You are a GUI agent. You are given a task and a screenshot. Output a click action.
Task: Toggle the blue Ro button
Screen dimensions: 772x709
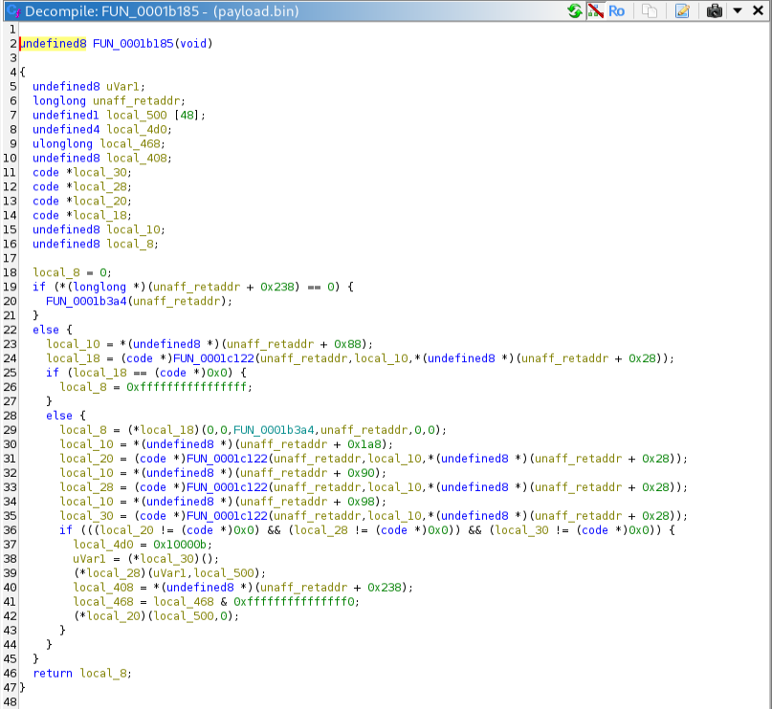(616, 11)
